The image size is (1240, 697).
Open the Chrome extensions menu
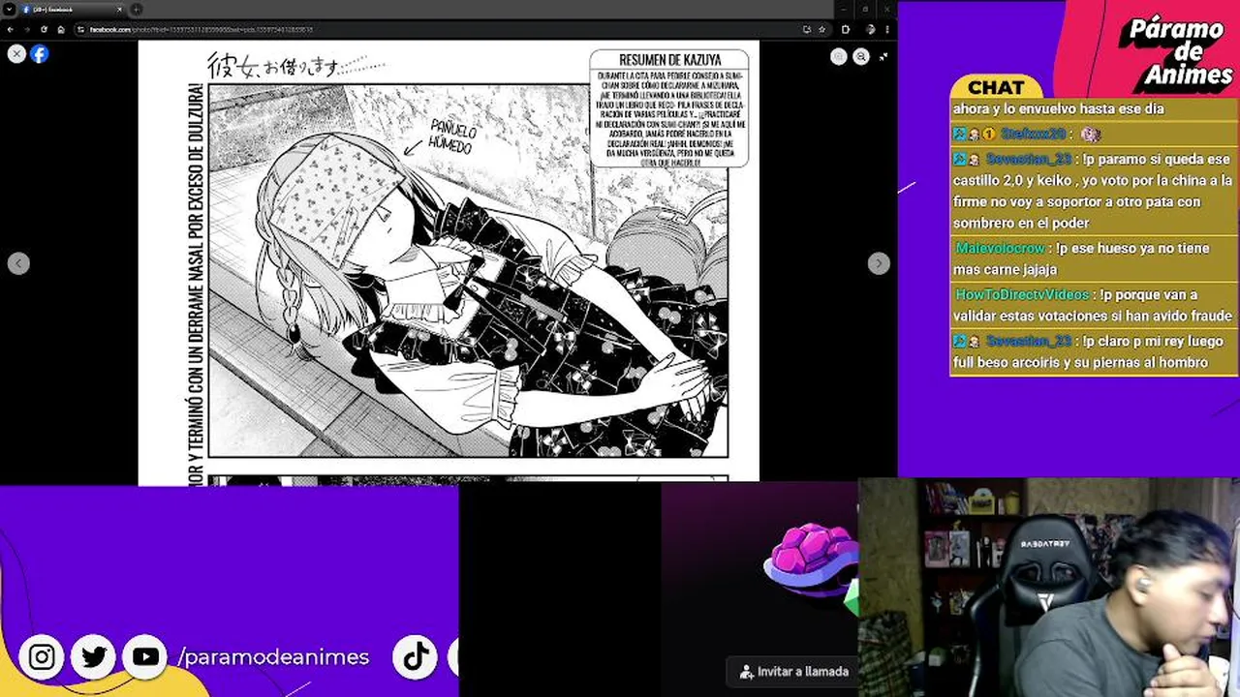pyautogui.click(x=846, y=29)
